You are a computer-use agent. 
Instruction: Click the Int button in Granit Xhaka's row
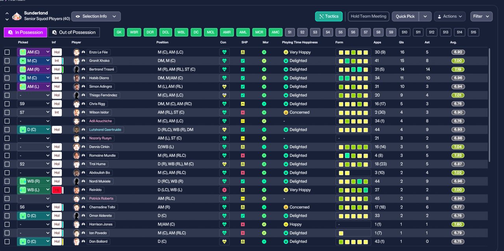click(x=57, y=61)
